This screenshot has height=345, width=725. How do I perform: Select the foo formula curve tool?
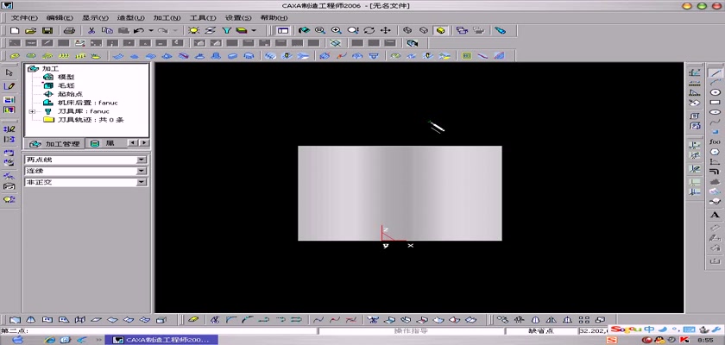tap(715, 141)
